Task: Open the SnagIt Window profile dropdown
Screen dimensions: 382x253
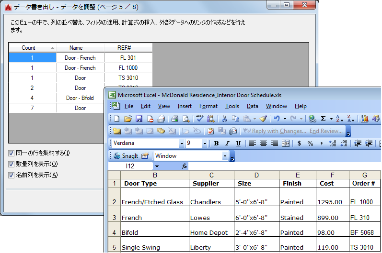Action: [x=225, y=156]
